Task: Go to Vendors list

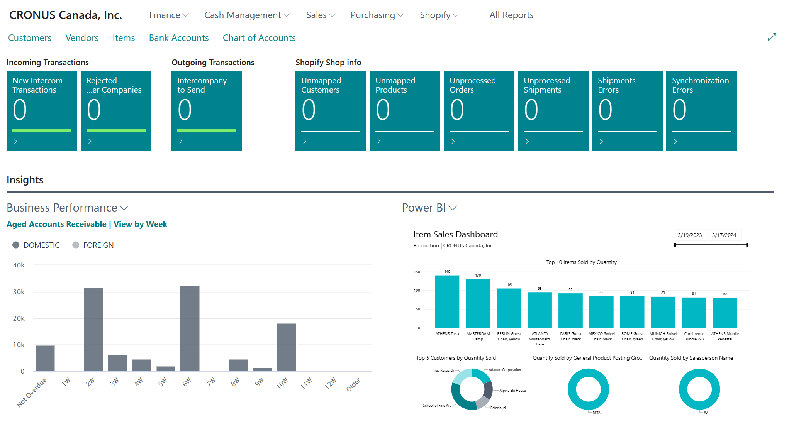Action: [82, 38]
